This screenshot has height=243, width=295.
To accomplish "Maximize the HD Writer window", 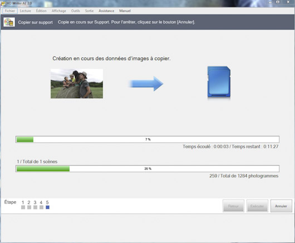I will 278,2.
